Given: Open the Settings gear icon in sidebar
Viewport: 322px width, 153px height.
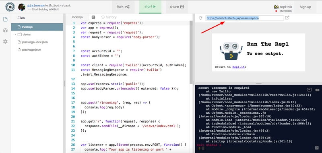Looking at the screenshot, I should 5,42.
